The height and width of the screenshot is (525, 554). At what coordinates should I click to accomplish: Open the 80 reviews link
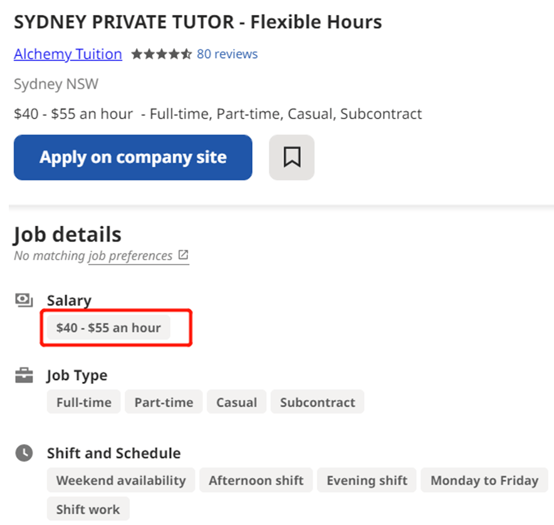pyautogui.click(x=227, y=54)
